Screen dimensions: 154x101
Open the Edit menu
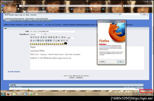point(5,3)
